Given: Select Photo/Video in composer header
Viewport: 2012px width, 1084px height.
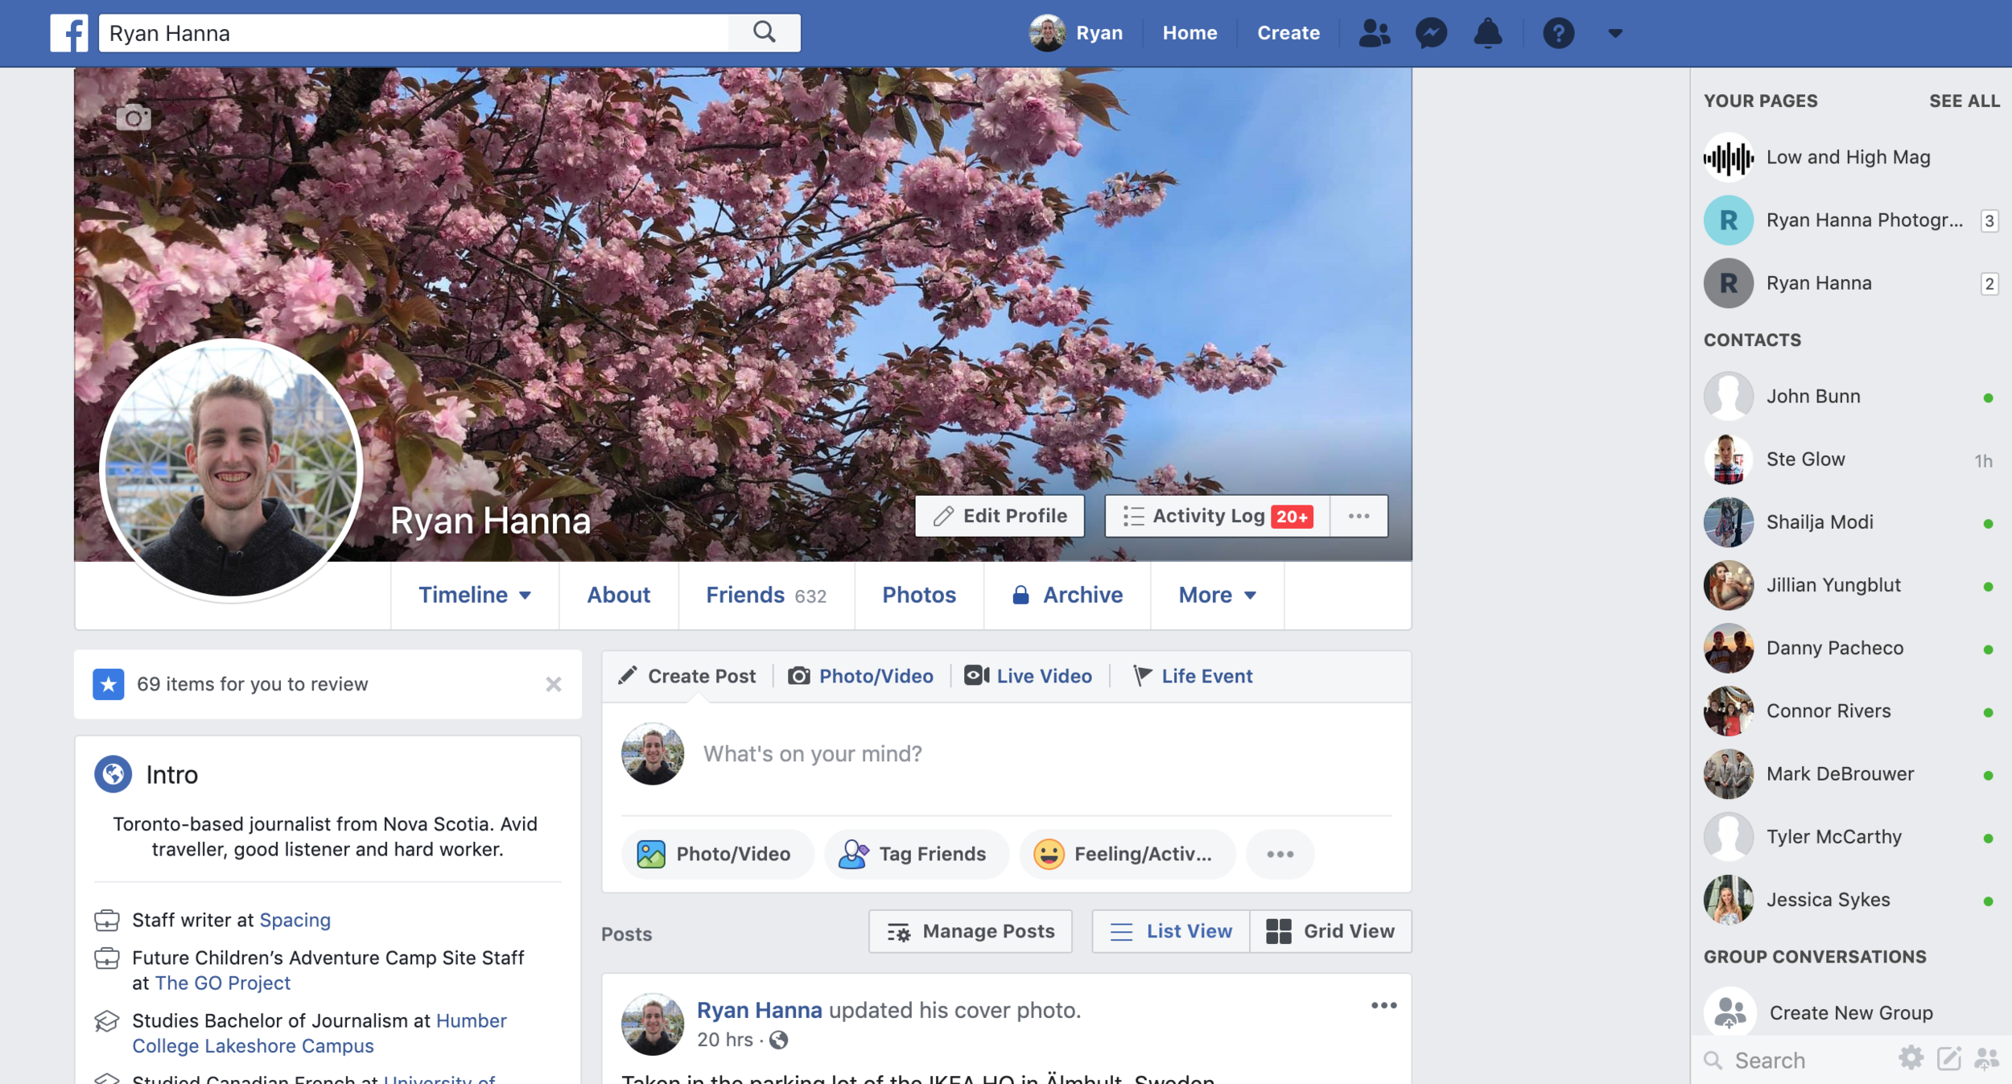Looking at the screenshot, I should click(861, 676).
